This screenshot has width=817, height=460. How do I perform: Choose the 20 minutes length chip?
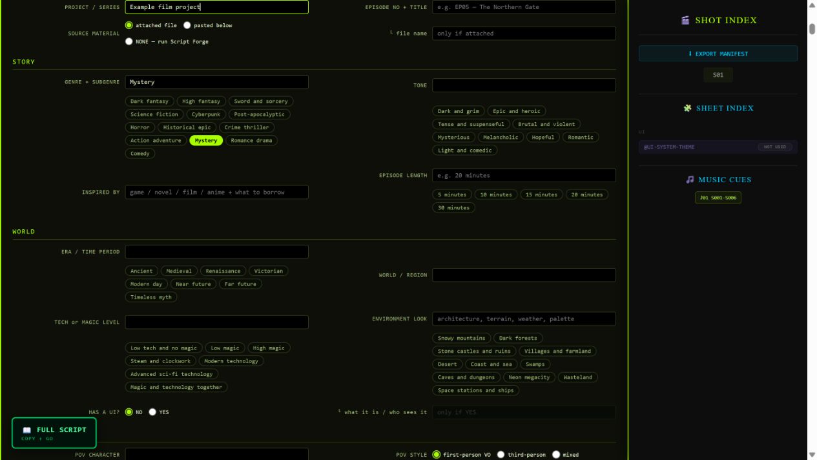(x=586, y=194)
